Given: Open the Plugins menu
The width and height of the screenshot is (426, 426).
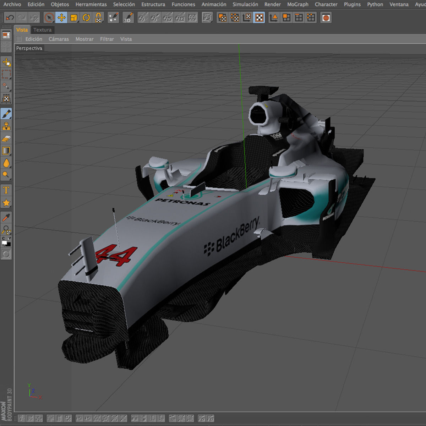Looking at the screenshot, I should (352, 4).
